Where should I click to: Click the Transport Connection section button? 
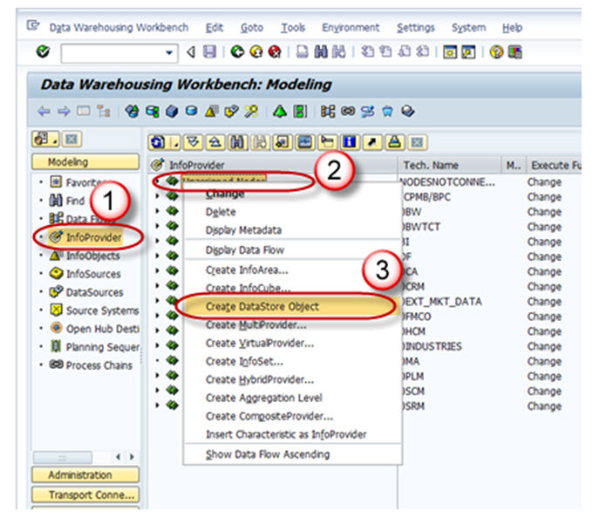85,495
